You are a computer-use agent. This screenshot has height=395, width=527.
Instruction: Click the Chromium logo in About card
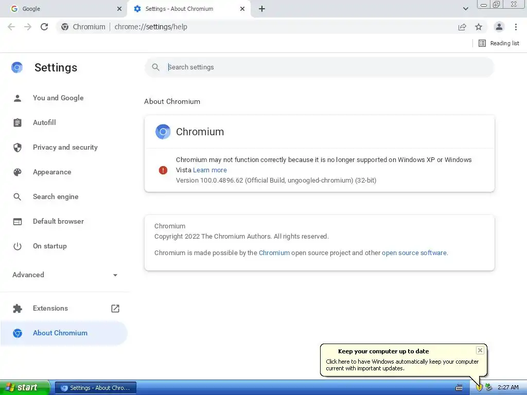[x=163, y=132]
